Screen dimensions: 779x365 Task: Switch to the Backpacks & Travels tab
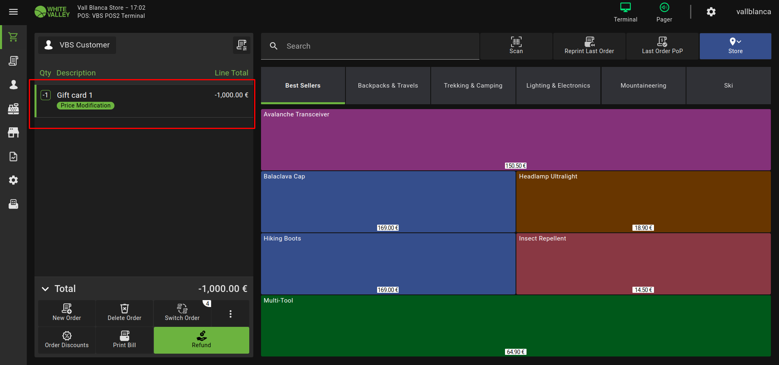(x=388, y=86)
